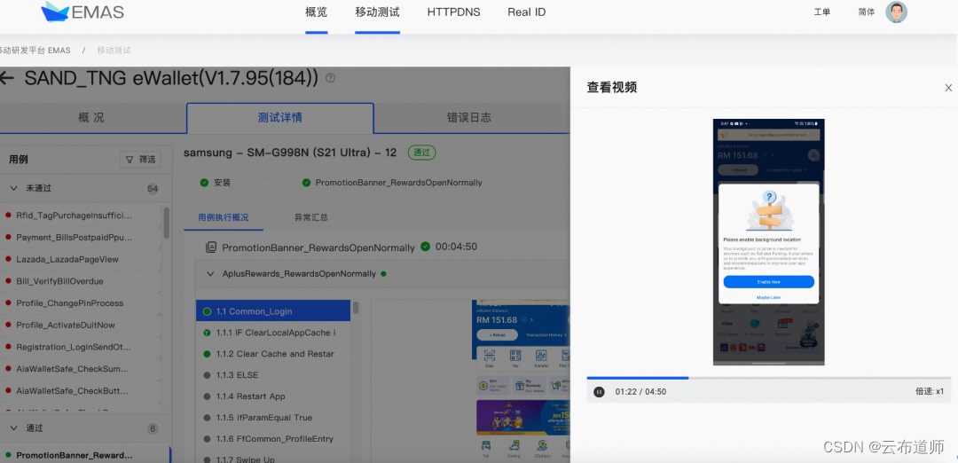Viewport: 958px width, 463px height.
Task: Click the red dot of Lazada_LazadaPageView
Action: click(x=9, y=260)
